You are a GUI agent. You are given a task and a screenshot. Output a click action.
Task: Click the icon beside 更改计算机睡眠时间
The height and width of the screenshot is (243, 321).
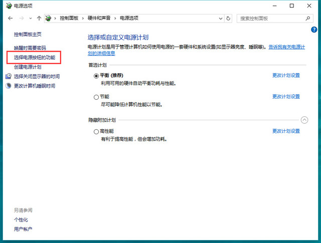pos(9,86)
